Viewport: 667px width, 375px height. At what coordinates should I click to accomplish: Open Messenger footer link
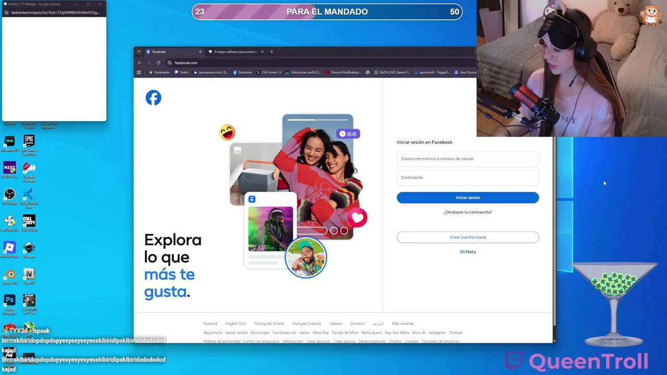(x=260, y=332)
